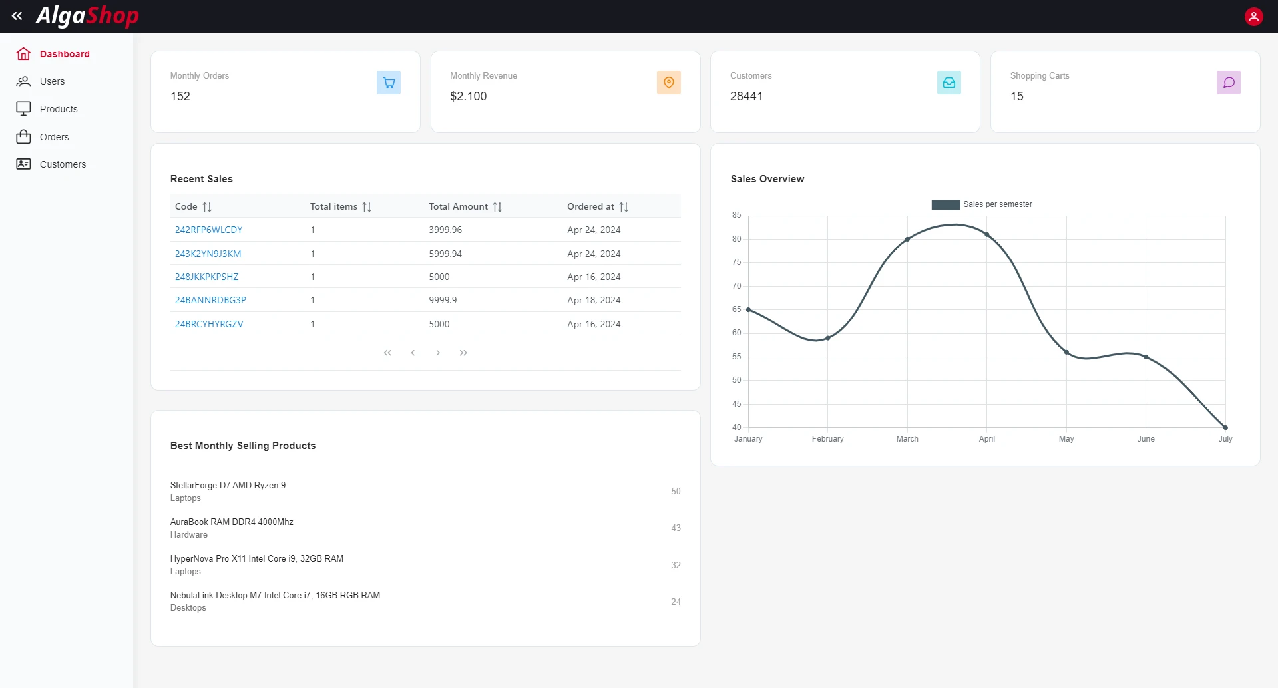The height and width of the screenshot is (688, 1278).
Task: Go to previous page of Recent Sales
Action: (x=413, y=353)
